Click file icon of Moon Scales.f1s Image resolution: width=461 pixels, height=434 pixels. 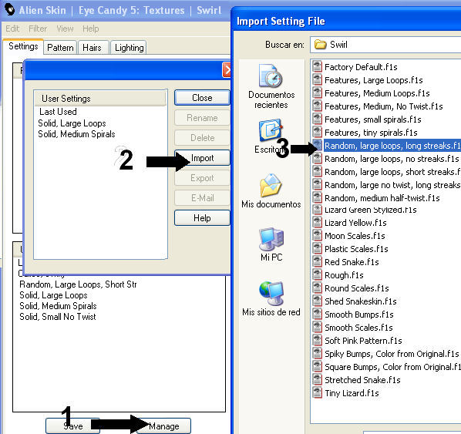[x=317, y=236]
